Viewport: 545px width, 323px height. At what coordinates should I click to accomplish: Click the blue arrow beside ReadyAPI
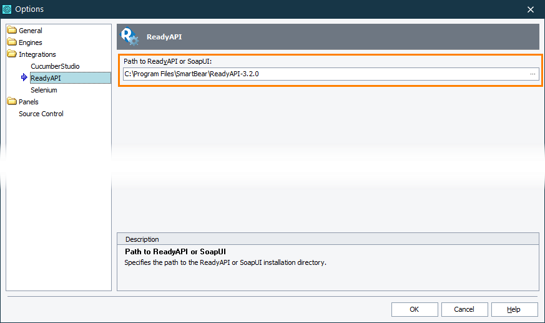(24, 78)
